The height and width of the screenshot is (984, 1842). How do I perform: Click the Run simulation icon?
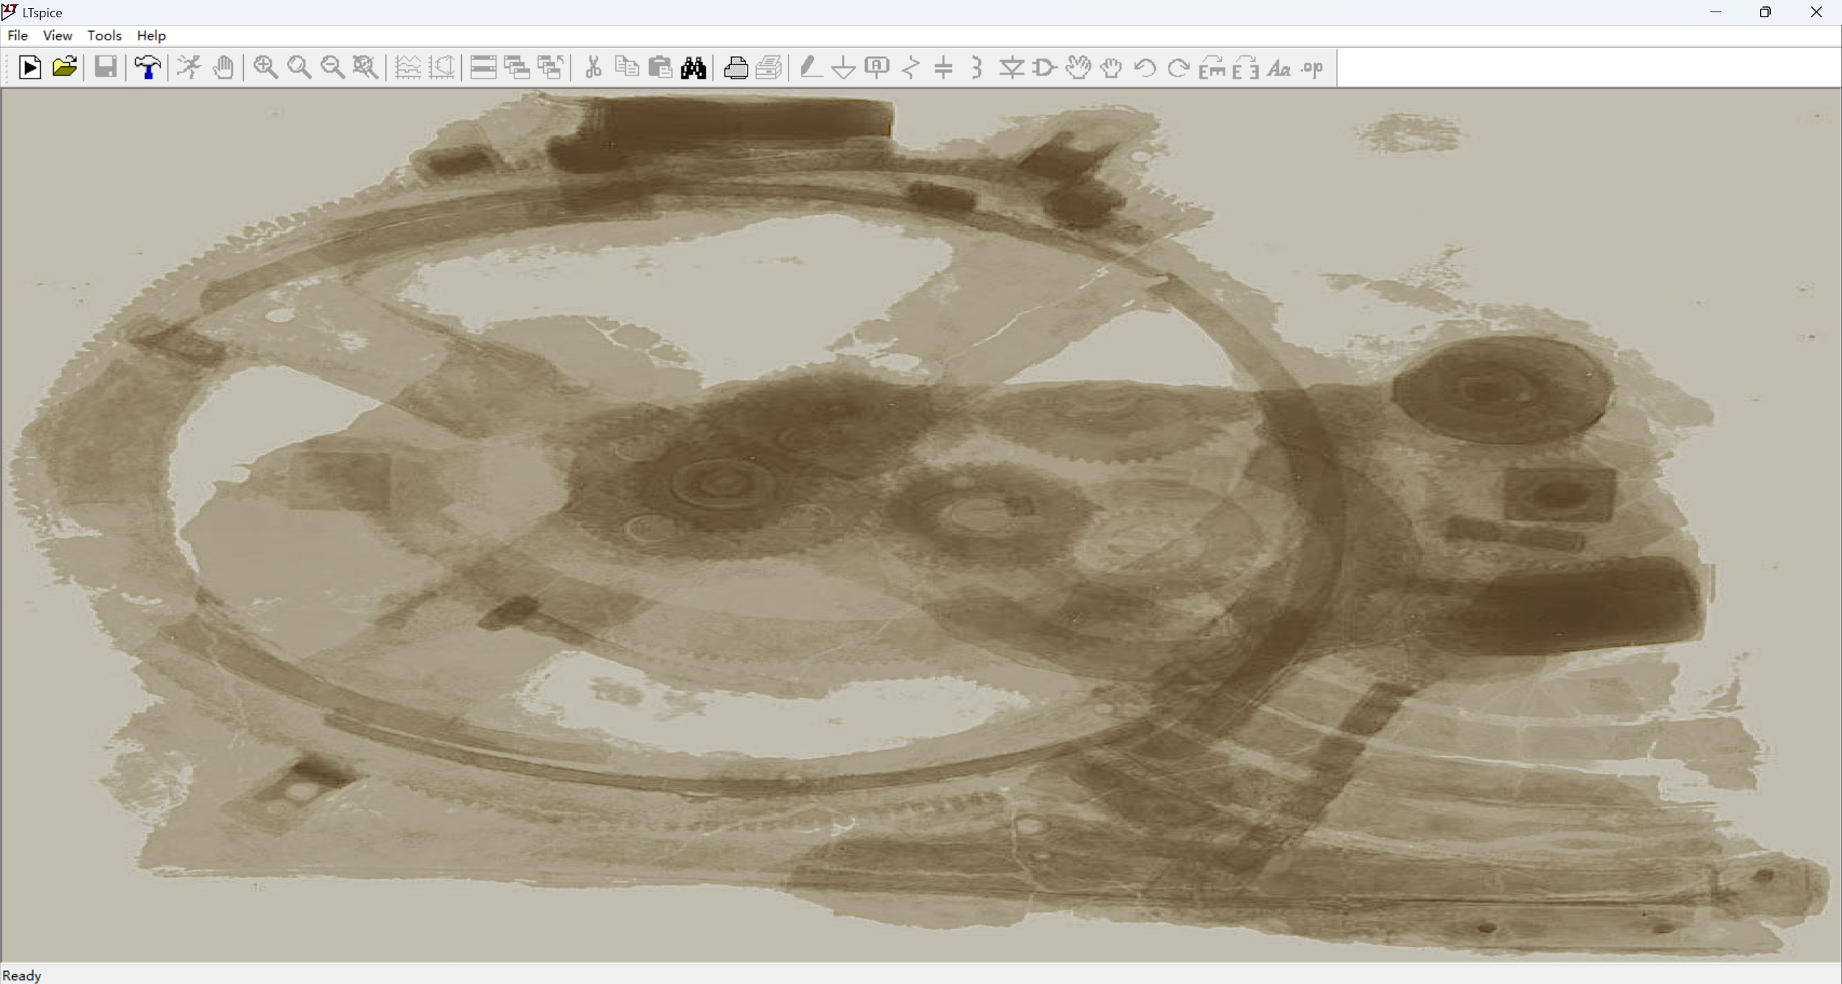pos(189,68)
